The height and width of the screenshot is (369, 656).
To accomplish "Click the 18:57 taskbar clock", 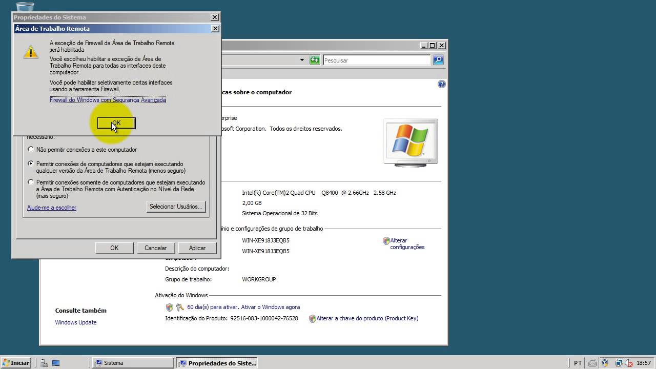I will [x=644, y=363].
